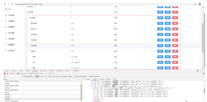Image resolution: width=207 pixels, height=102 pixels.
Task: Uncheck the Preserve log checkbox
Action: [18, 74]
